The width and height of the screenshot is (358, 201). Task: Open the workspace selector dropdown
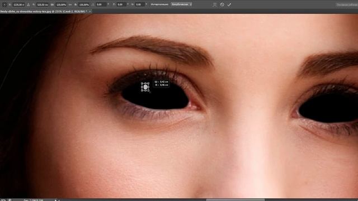click(x=347, y=4)
